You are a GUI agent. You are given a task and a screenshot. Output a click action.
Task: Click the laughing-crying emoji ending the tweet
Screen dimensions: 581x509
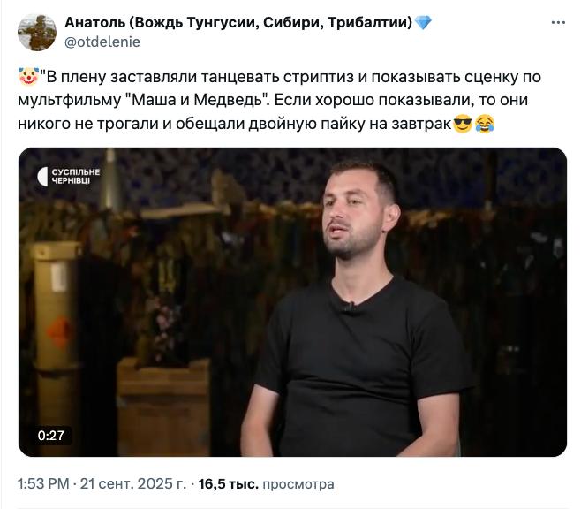click(485, 125)
